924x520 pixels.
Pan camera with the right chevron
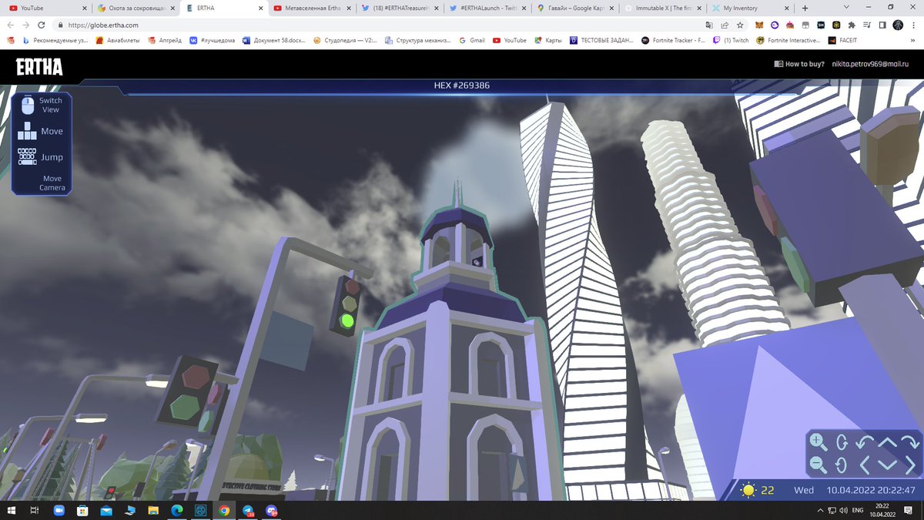coord(911,465)
